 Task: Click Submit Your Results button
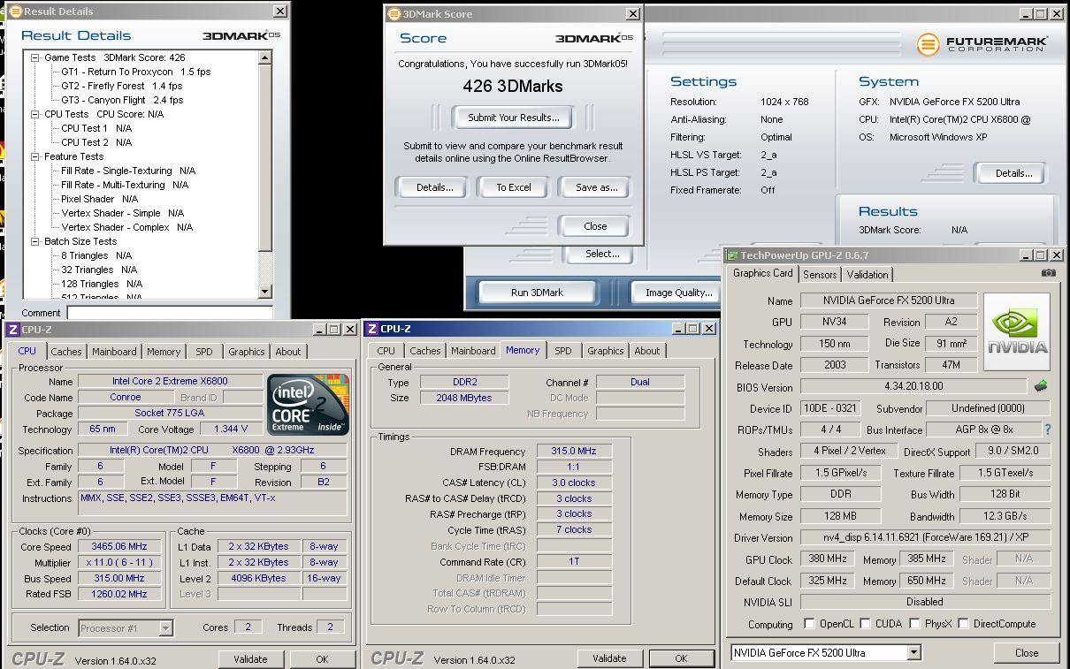[514, 118]
